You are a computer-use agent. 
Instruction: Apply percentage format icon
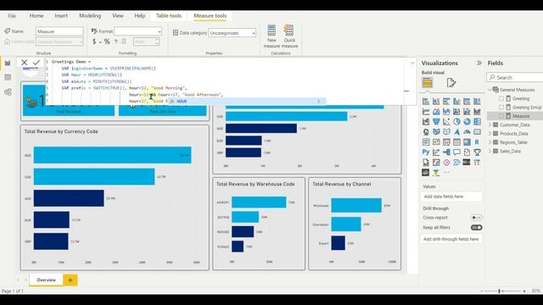point(107,42)
